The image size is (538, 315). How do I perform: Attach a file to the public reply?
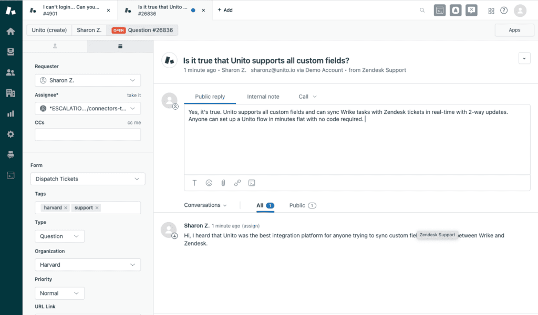[x=223, y=183]
